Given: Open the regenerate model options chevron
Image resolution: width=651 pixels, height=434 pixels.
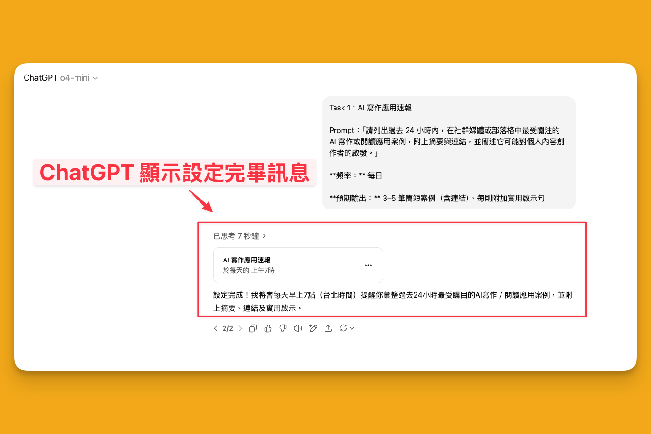Looking at the screenshot, I should [352, 328].
